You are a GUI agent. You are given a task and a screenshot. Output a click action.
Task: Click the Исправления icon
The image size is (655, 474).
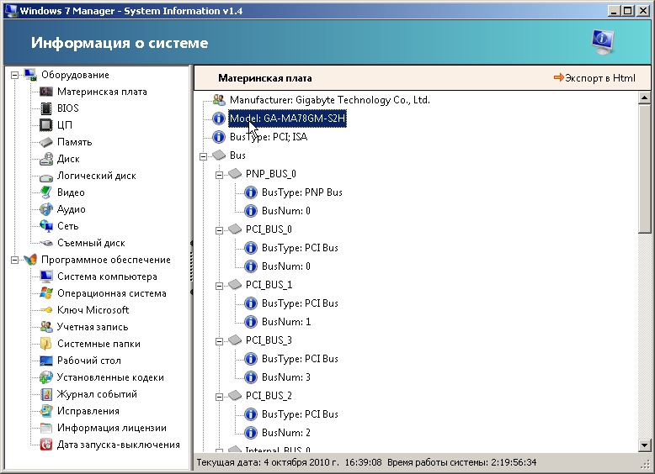pos(46,411)
